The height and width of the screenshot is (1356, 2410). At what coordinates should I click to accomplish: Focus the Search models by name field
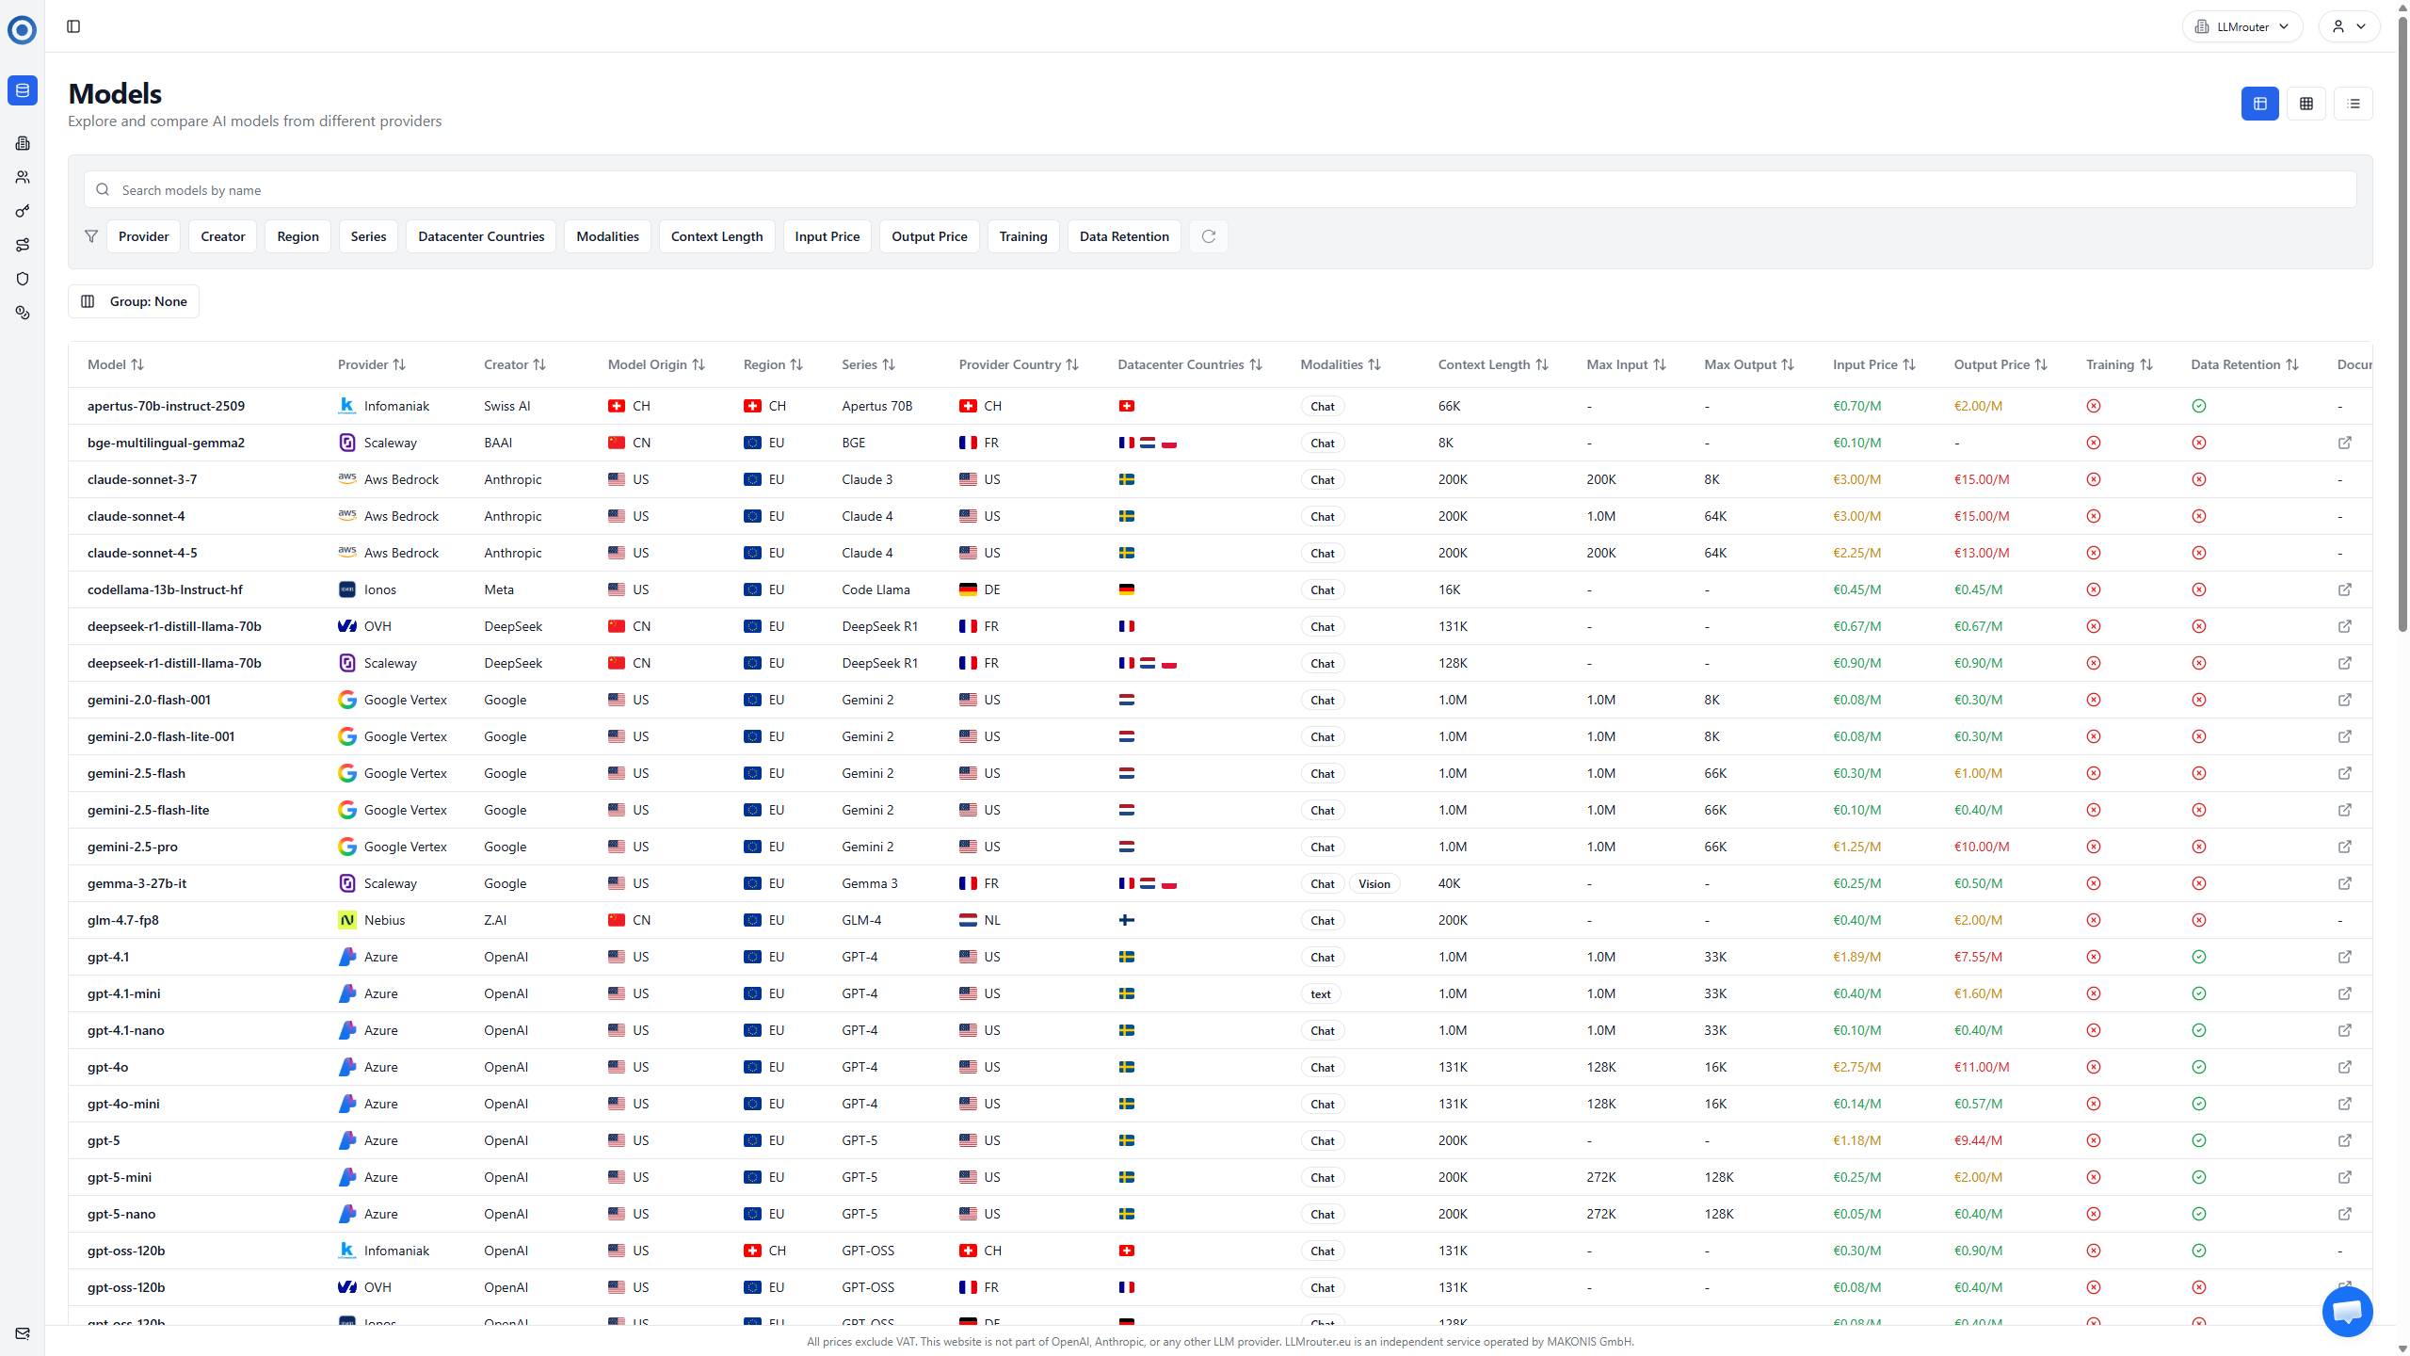click(x=1220, y=190)
